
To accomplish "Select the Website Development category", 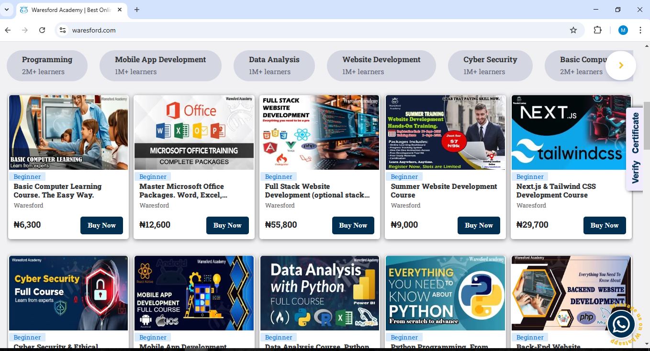I will coord(381,66).
